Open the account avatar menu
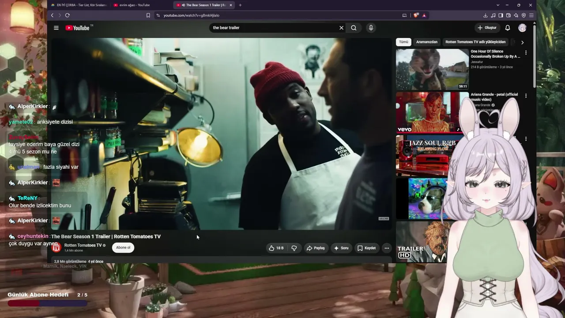 522,28
